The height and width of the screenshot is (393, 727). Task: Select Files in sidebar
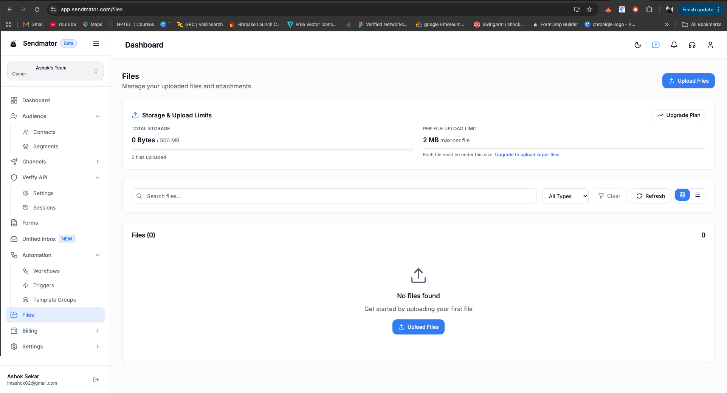(55, 315)
